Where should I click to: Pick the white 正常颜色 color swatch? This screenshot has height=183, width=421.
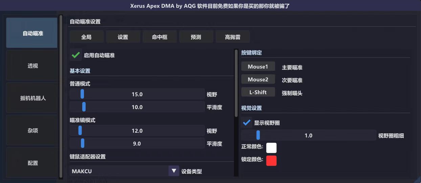tap(271, 148)
